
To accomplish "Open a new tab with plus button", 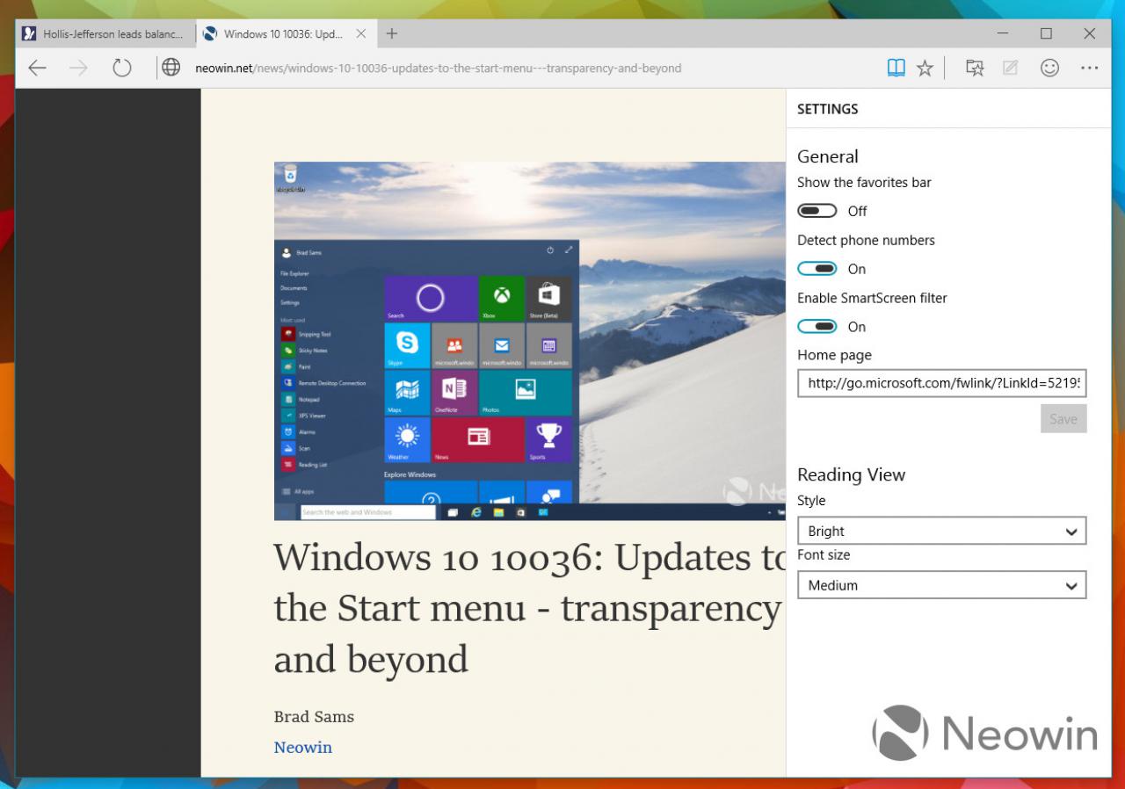I will tap(392, 33).
